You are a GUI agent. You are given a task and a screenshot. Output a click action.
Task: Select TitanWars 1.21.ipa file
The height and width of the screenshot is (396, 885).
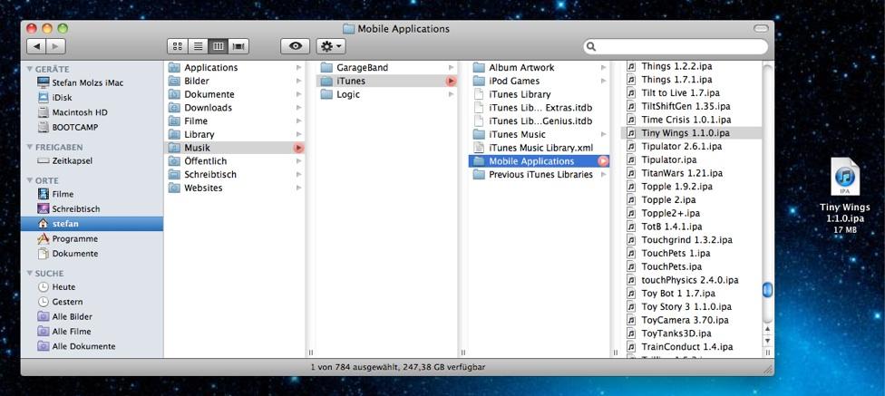[x=691, y=173]
